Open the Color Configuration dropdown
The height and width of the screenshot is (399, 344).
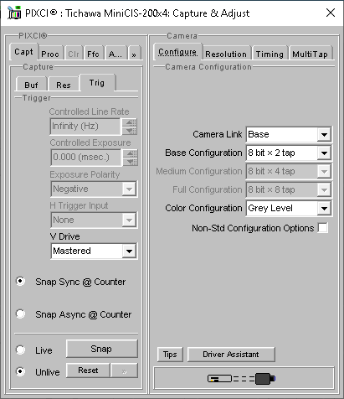coord(324,209)
